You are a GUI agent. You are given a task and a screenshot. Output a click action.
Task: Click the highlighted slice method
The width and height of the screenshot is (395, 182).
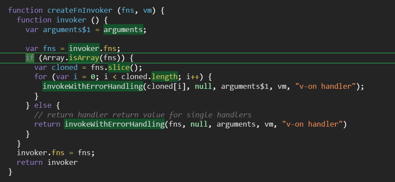point(119,67)
